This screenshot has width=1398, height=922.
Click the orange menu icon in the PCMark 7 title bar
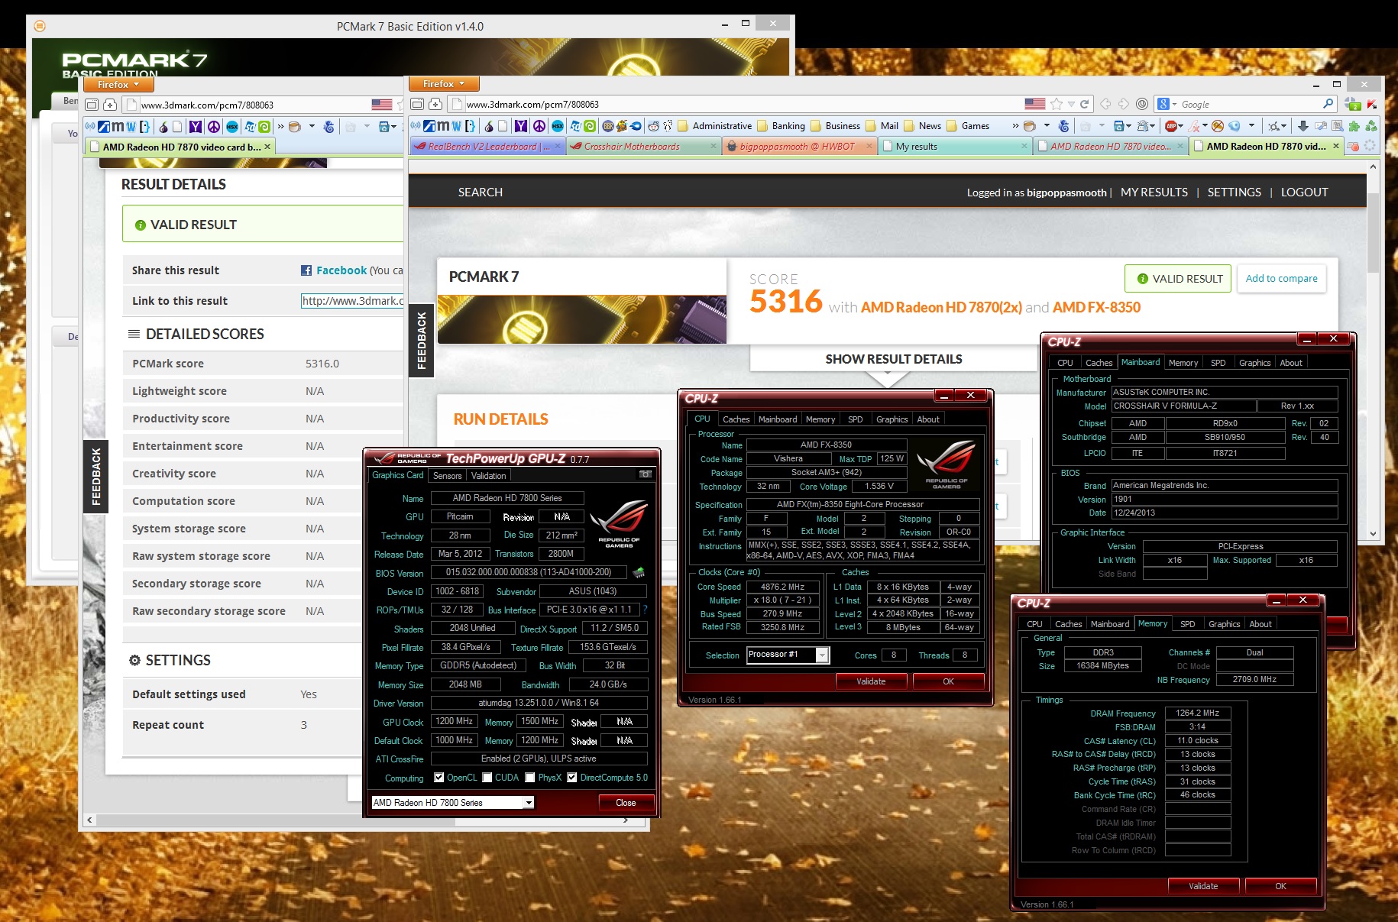(x=40, y=26)
